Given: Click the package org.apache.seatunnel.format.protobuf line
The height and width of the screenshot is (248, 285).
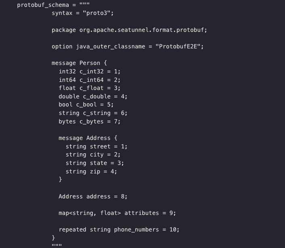Looking at the screenshot, I should click(129, 30).
